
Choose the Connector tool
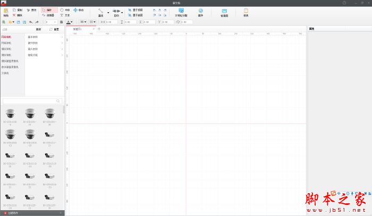coord(48,15)
